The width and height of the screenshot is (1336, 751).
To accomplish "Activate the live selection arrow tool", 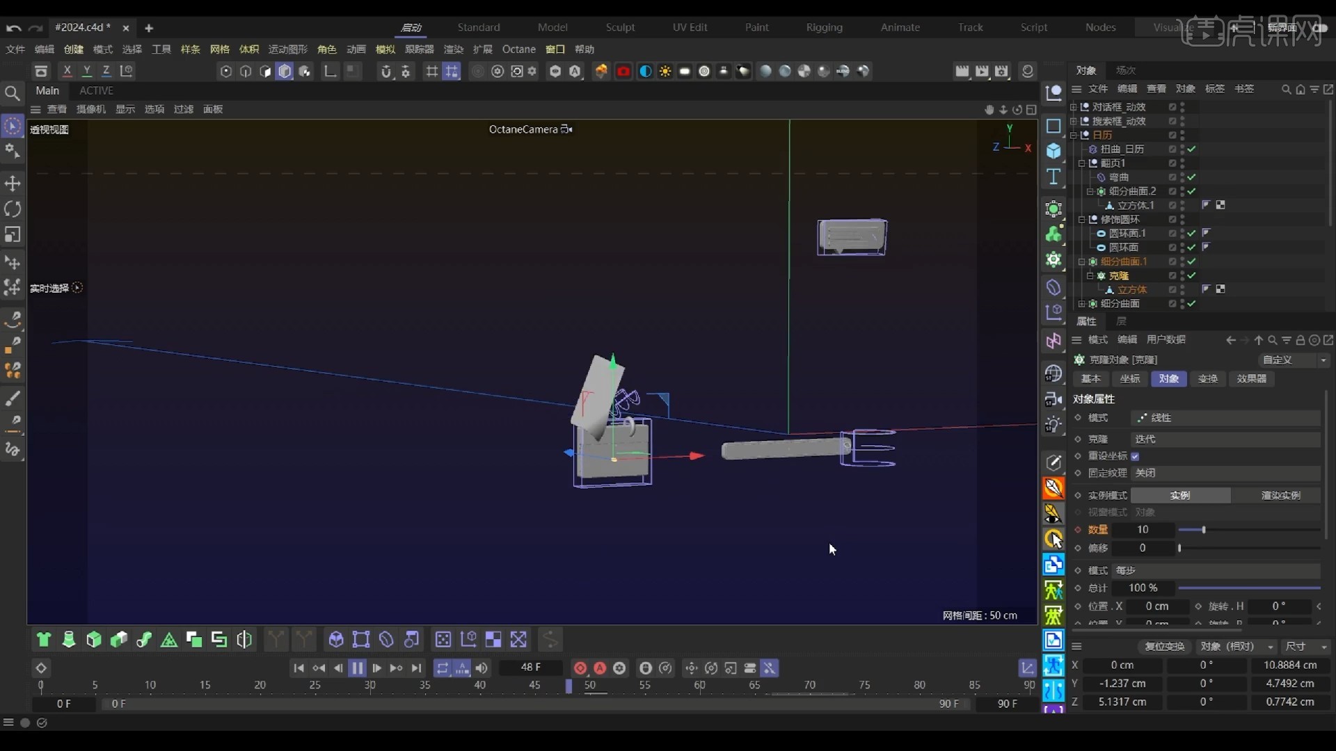I will click(x=13, y=126).
